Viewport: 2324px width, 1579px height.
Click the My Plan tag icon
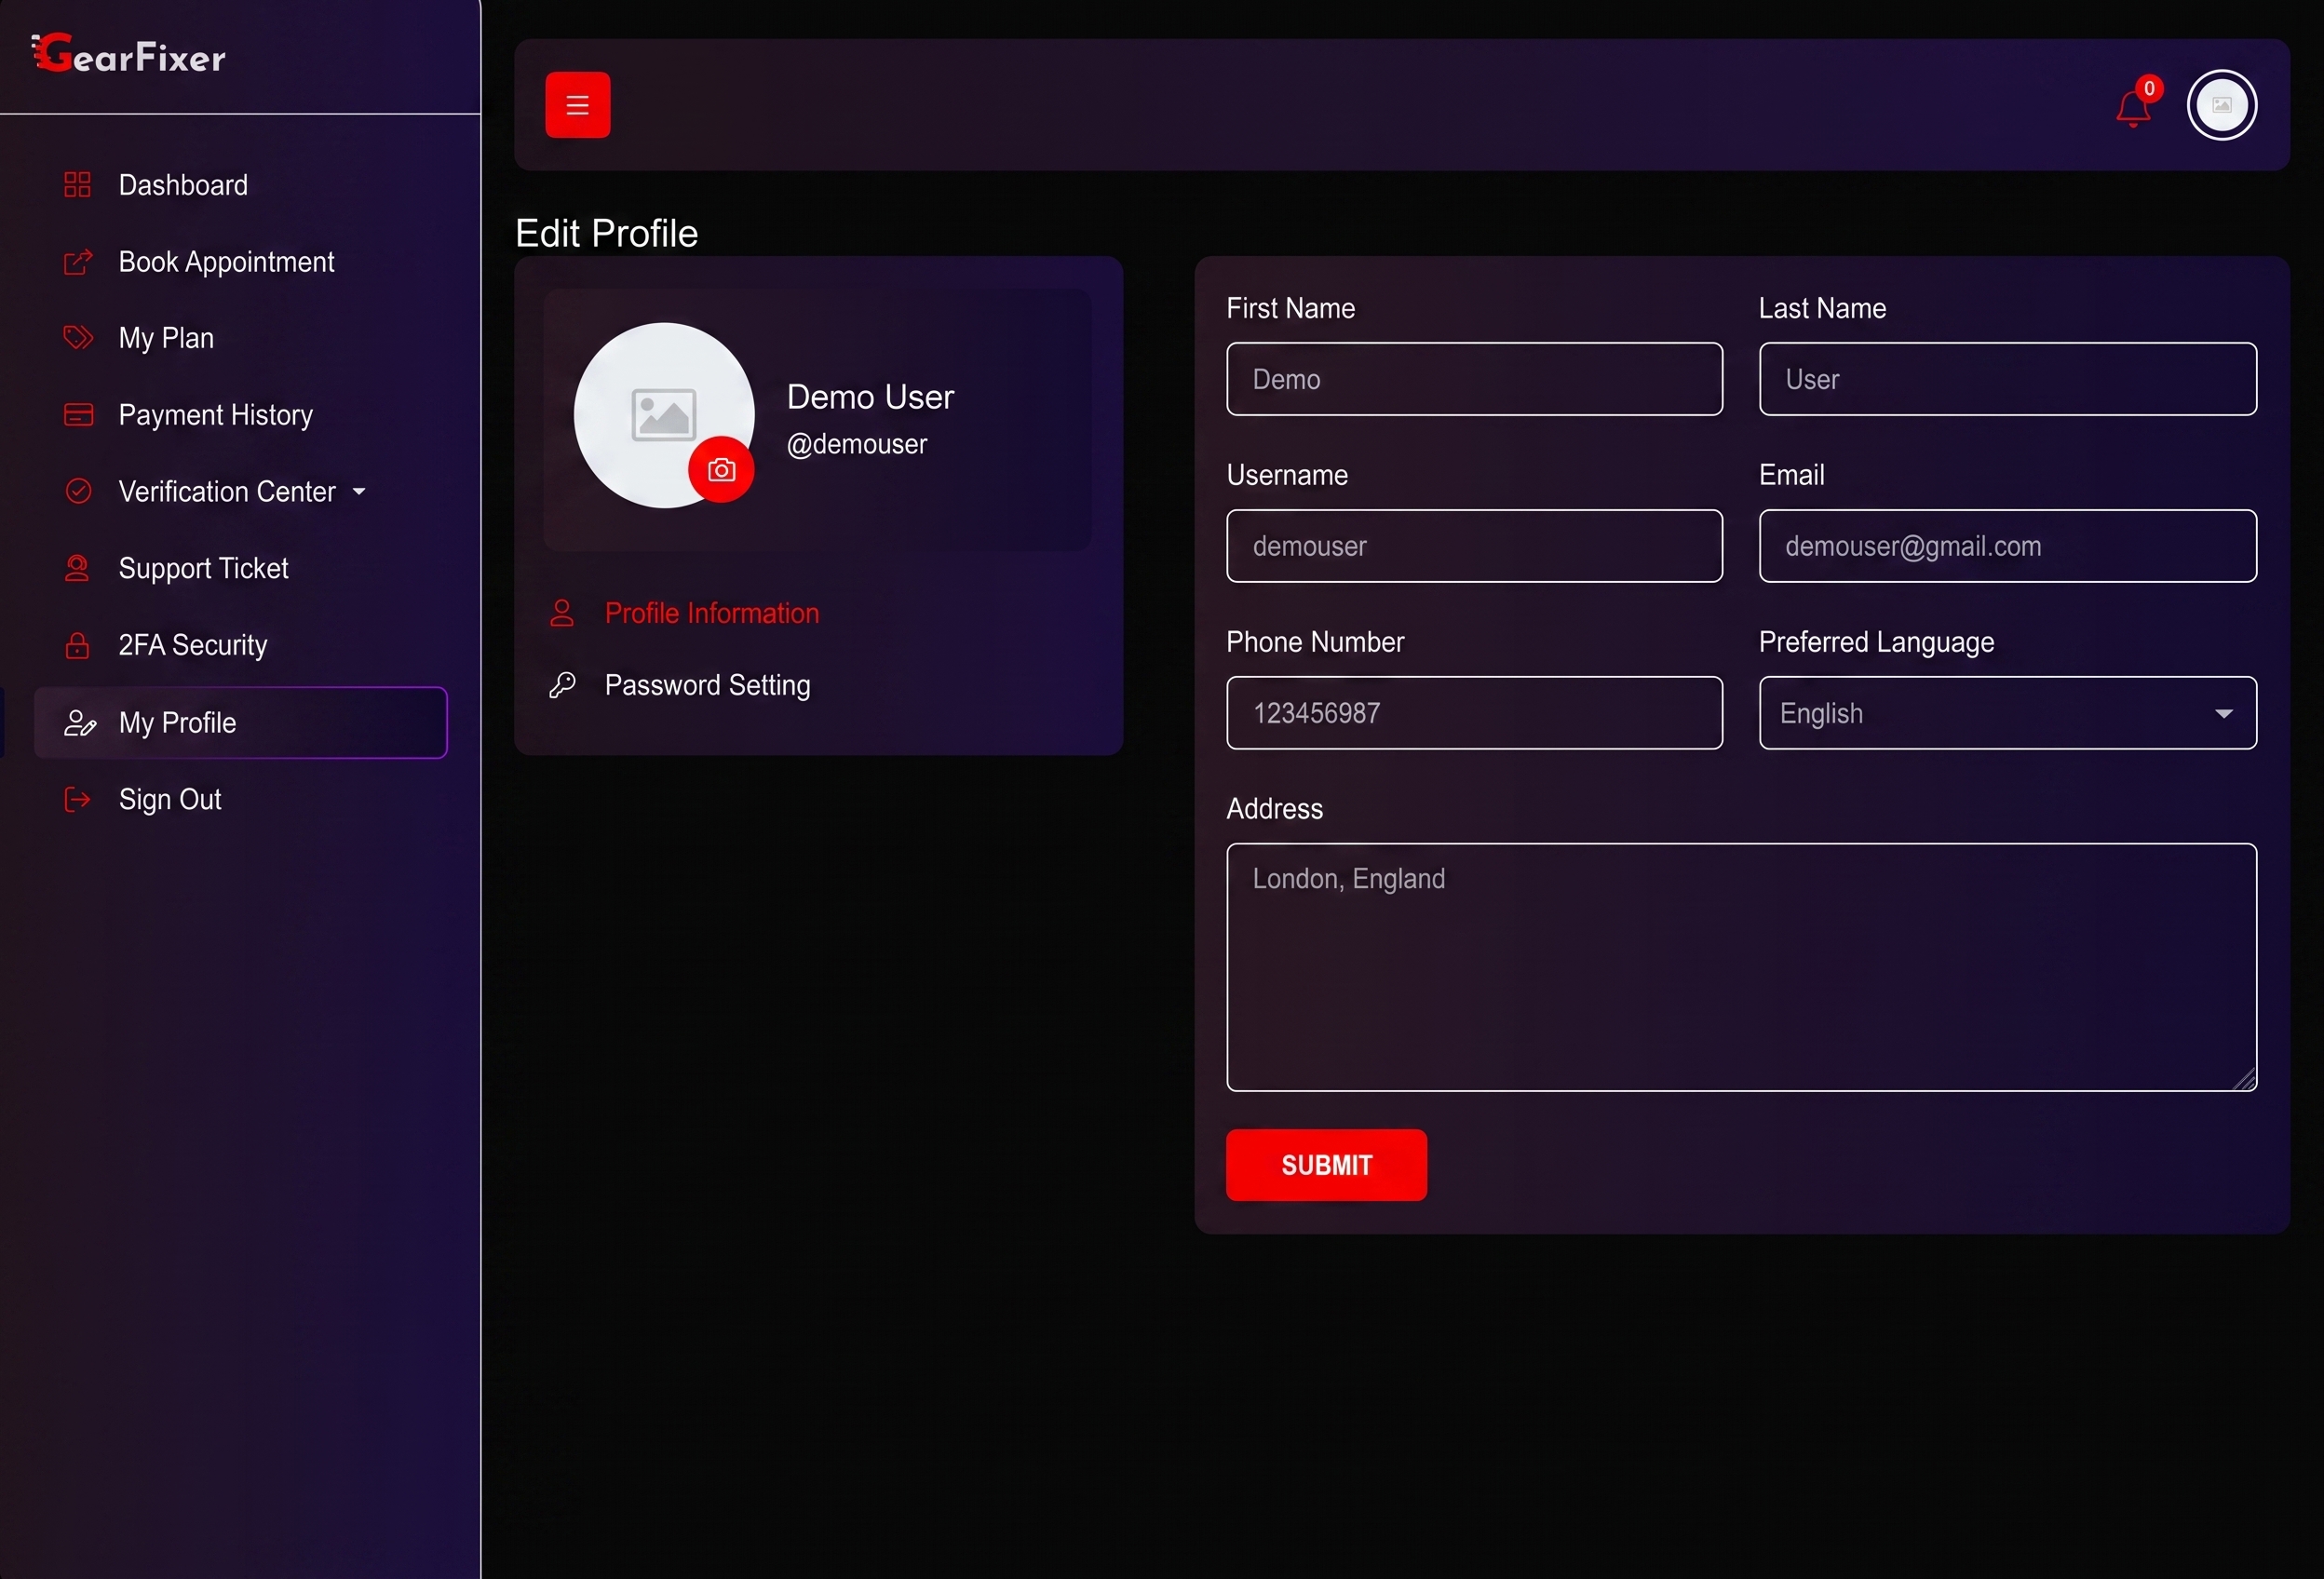click(x=77, y=338)
